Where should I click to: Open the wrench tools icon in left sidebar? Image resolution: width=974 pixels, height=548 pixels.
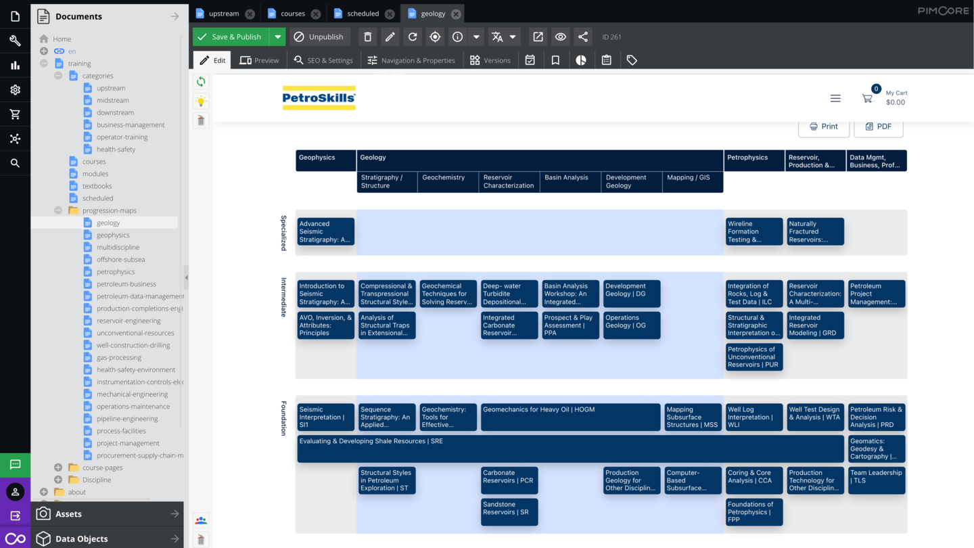pos(15,41)
